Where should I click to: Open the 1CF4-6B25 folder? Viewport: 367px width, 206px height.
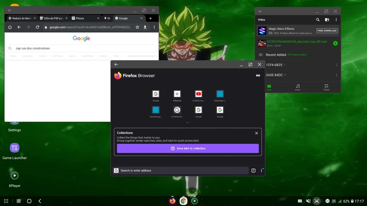click(274, 65)
